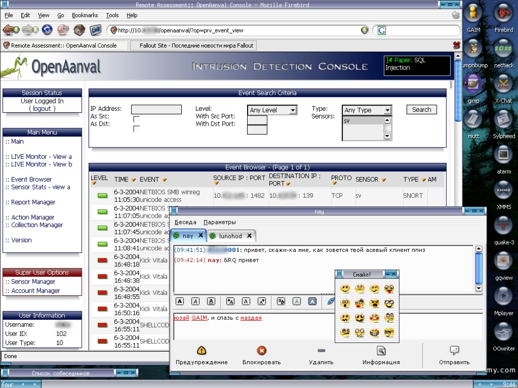Launch XMMS from the desktop icons

tap(503, 196)
